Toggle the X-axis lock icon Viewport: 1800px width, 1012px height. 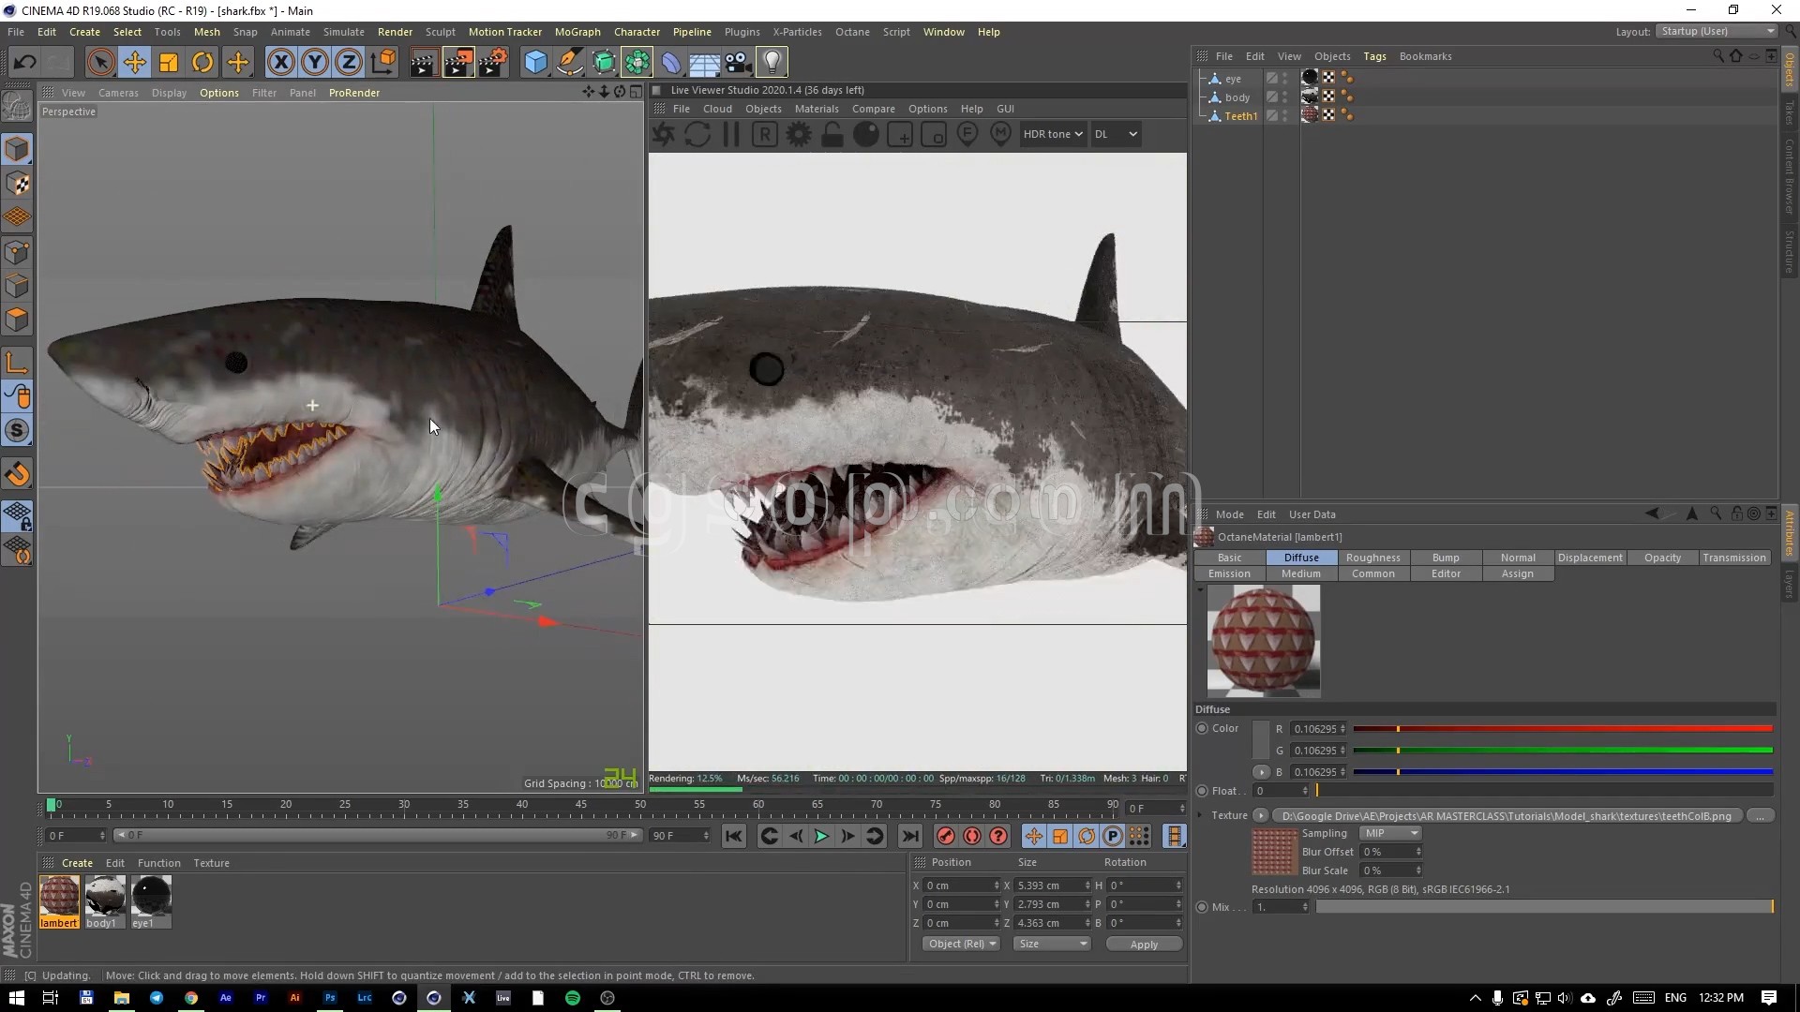[280, 63]
